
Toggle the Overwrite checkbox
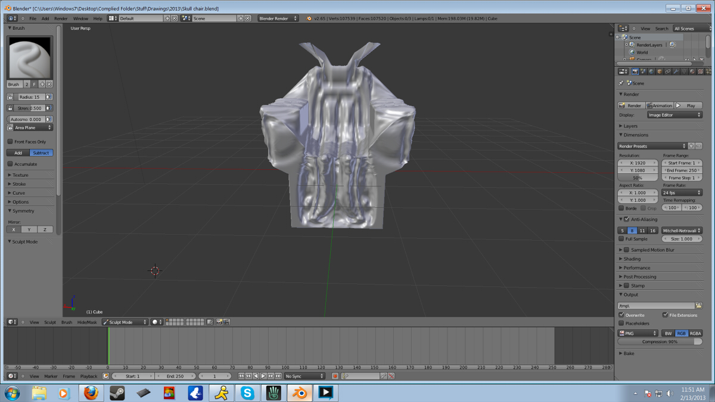[x=621, y=315]
